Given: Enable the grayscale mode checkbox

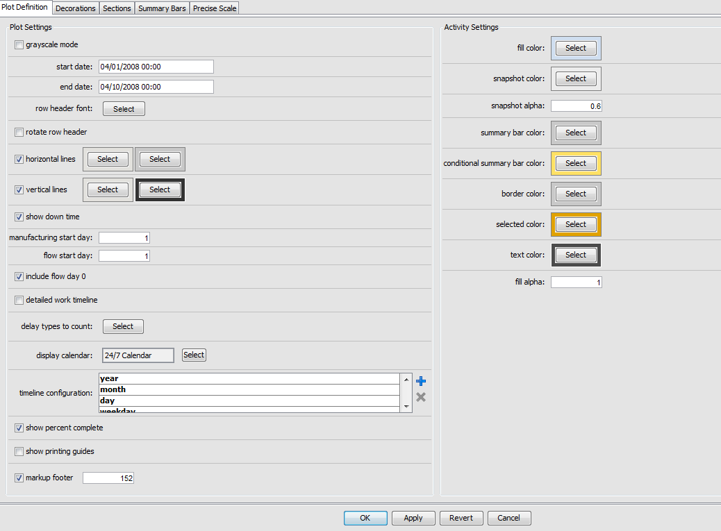Looking at the screenshot, I should [19, 45].
